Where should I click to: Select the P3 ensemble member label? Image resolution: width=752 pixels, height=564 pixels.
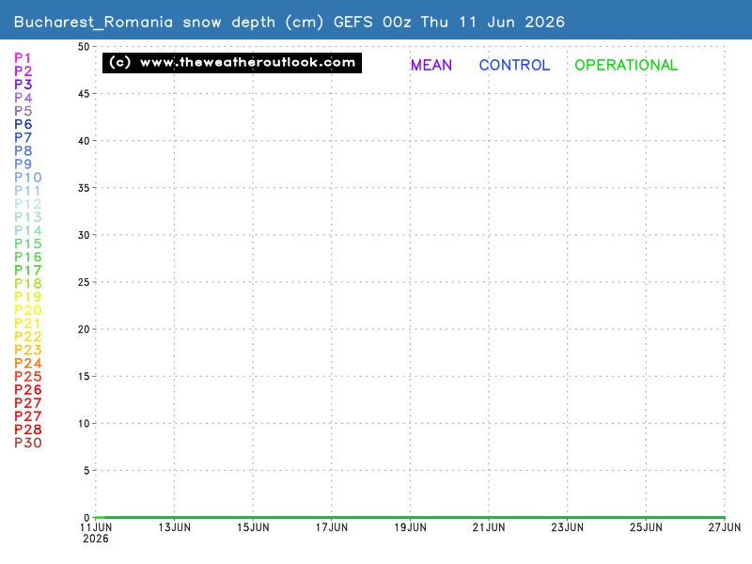click(x=23, y=85)
